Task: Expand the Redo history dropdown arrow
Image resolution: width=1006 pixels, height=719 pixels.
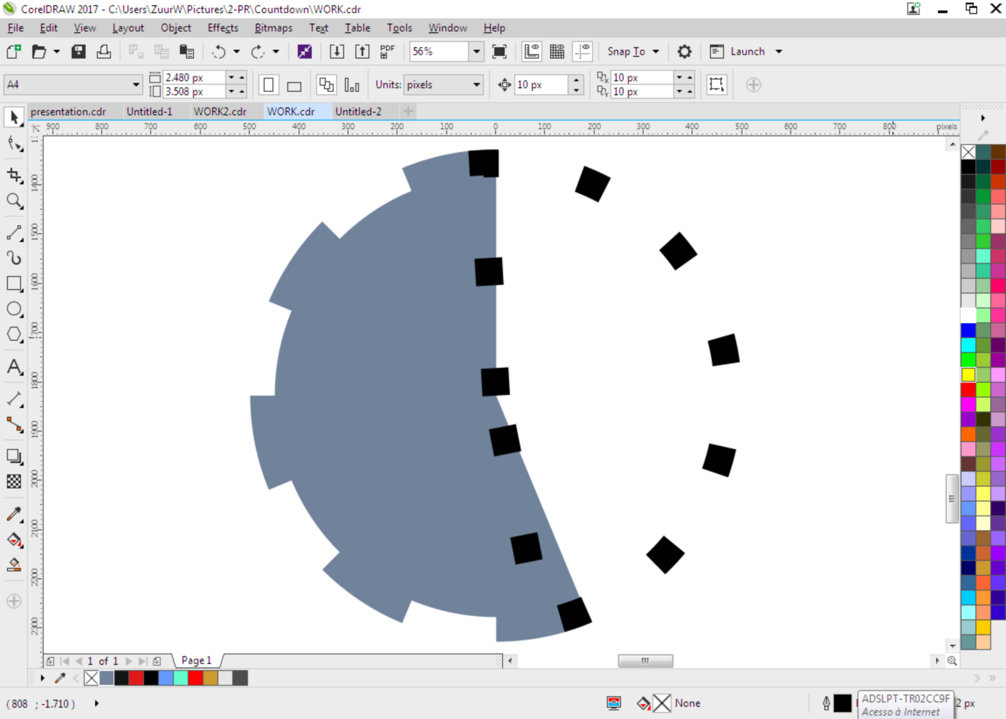Action: tap(275, 52)
